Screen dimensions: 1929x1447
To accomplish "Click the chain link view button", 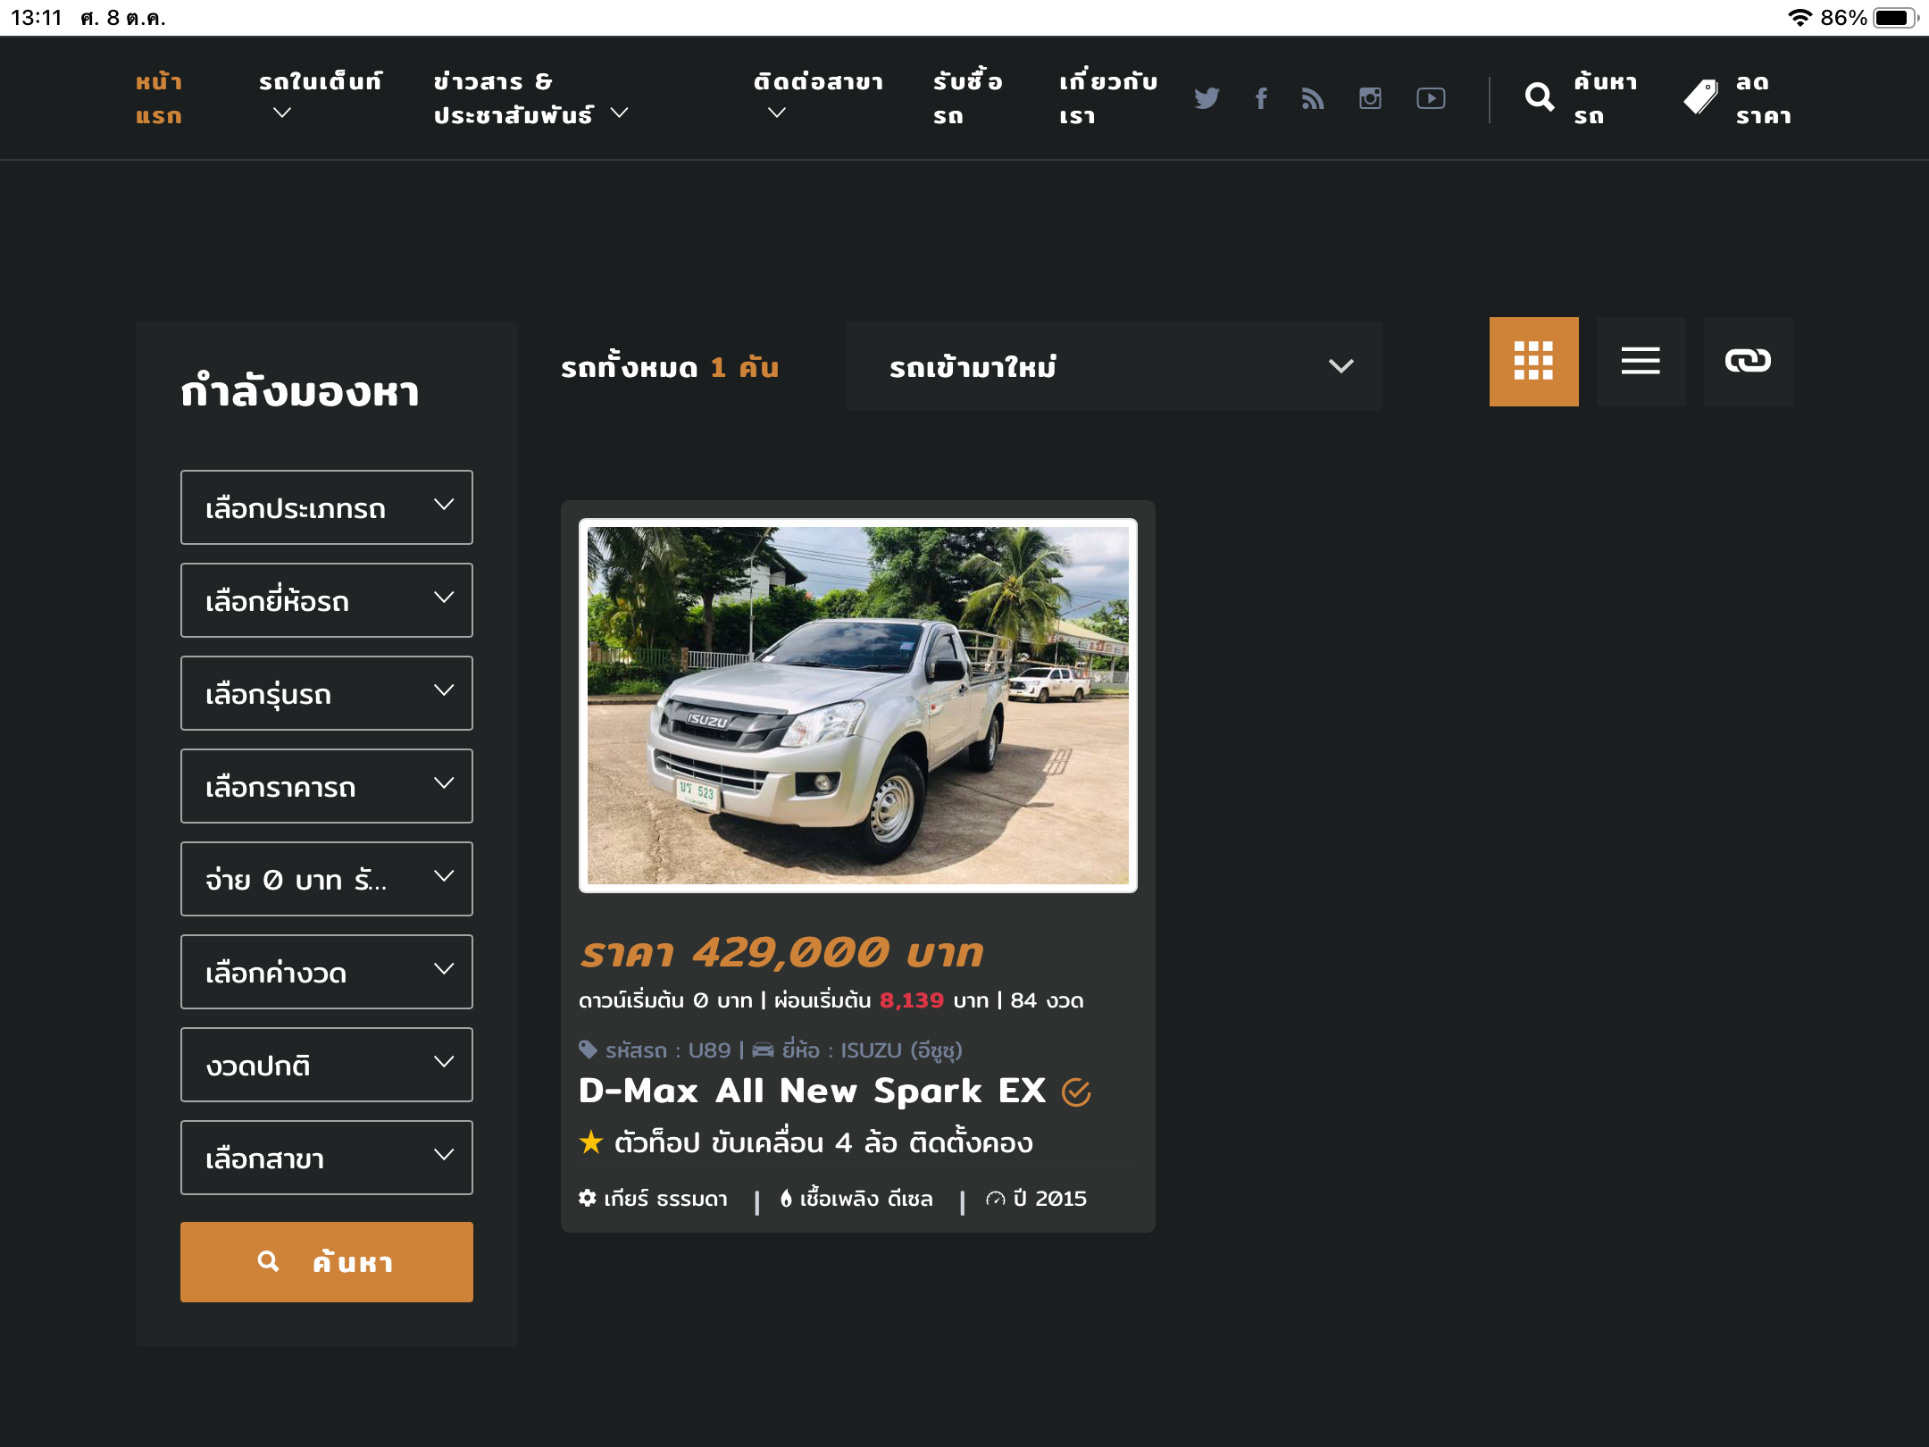I will tap(1748, 362).
